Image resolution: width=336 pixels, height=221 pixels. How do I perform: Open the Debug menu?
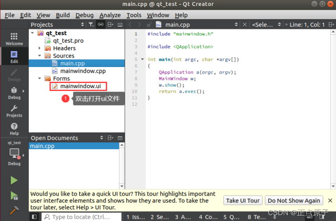(x=84, y=15)
